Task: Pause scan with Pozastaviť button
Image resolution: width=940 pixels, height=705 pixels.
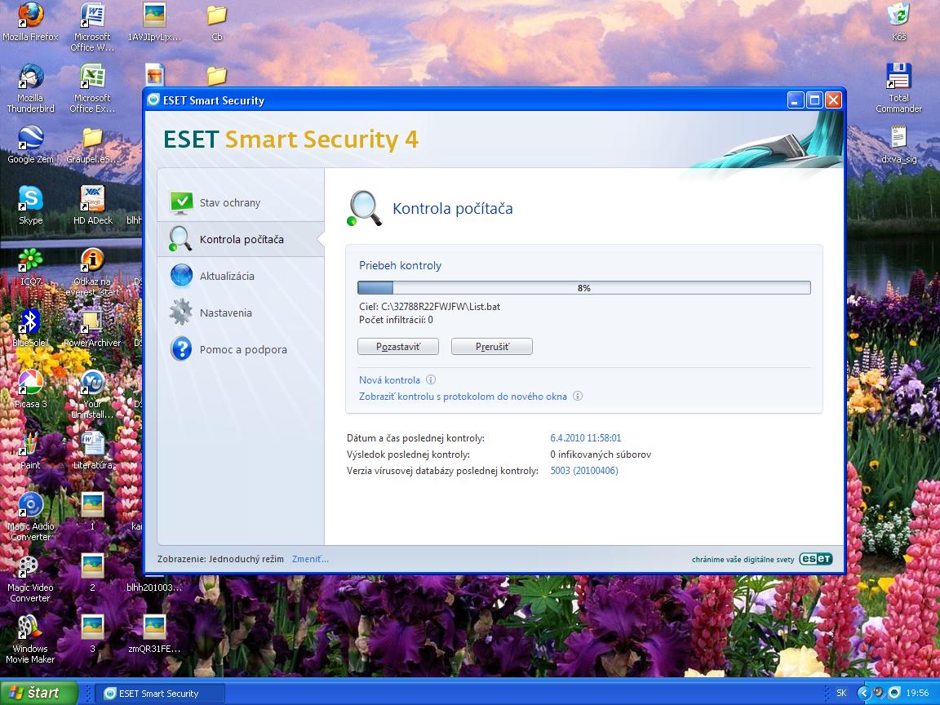Action: click(x=398, y=347)
